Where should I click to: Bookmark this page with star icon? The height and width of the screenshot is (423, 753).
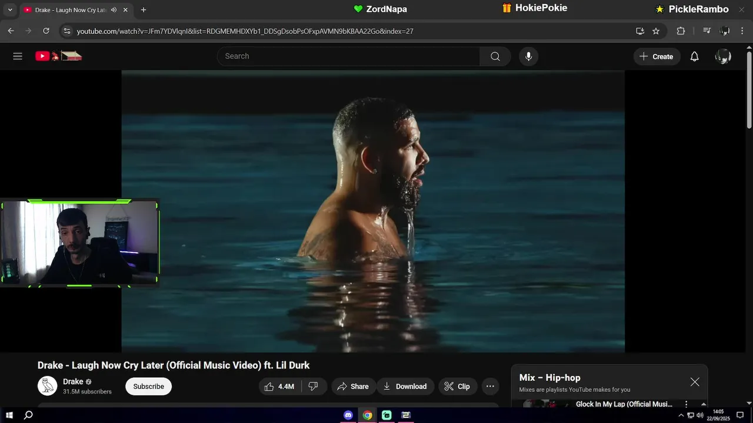click(656, 31)
